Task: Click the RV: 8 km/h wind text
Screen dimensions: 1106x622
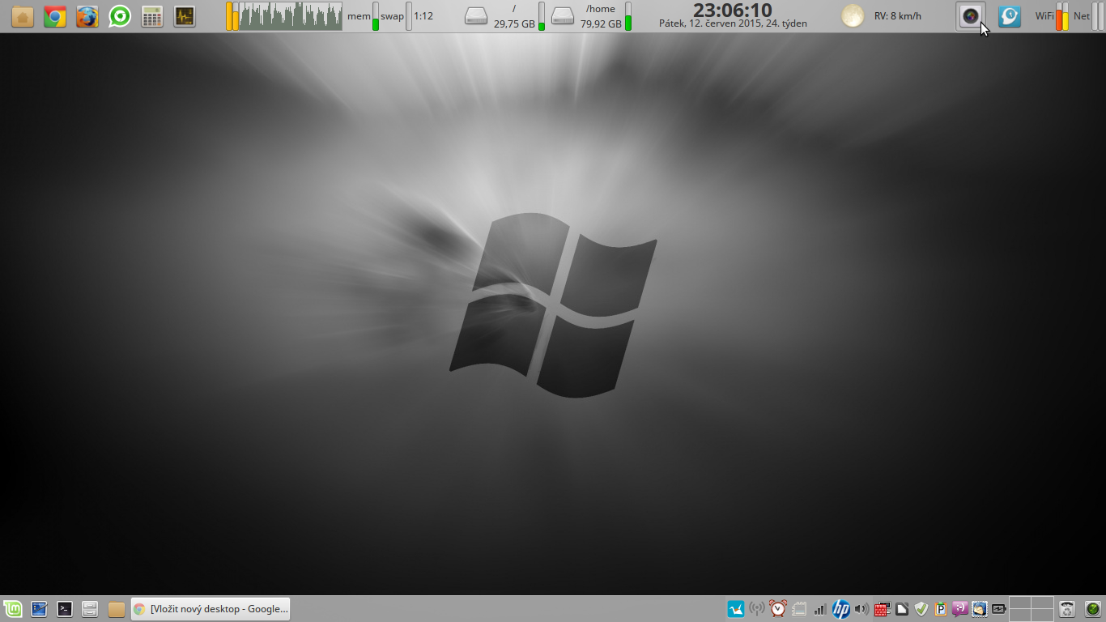Action: click(898, 16)
